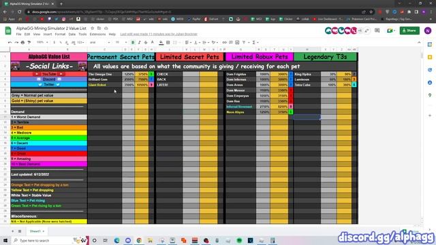Open the Windows Start menu
436x245 pixels.
click(x=5, y=240)
